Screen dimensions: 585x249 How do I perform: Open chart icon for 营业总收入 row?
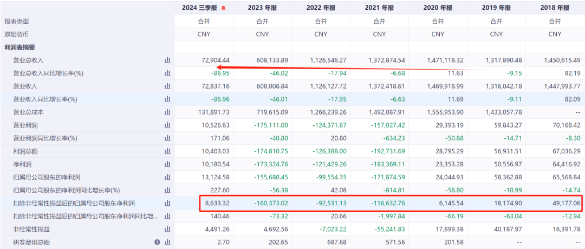167,60
